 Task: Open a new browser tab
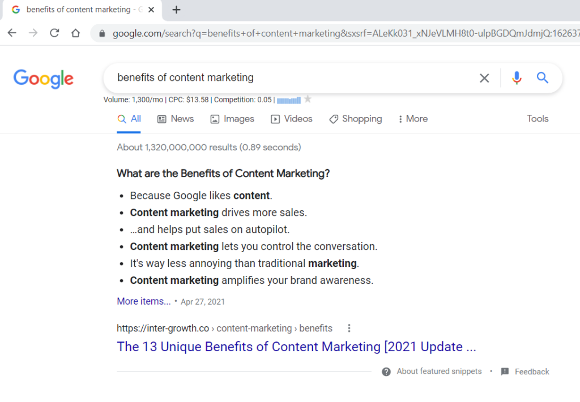177,10
